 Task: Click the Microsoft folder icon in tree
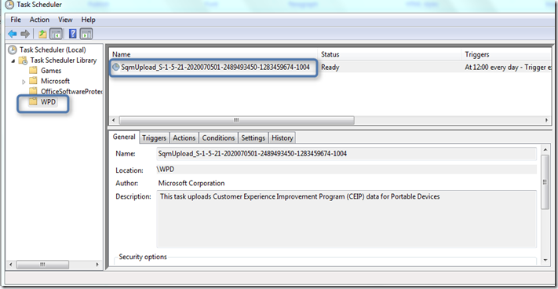[x=33, y=81]
